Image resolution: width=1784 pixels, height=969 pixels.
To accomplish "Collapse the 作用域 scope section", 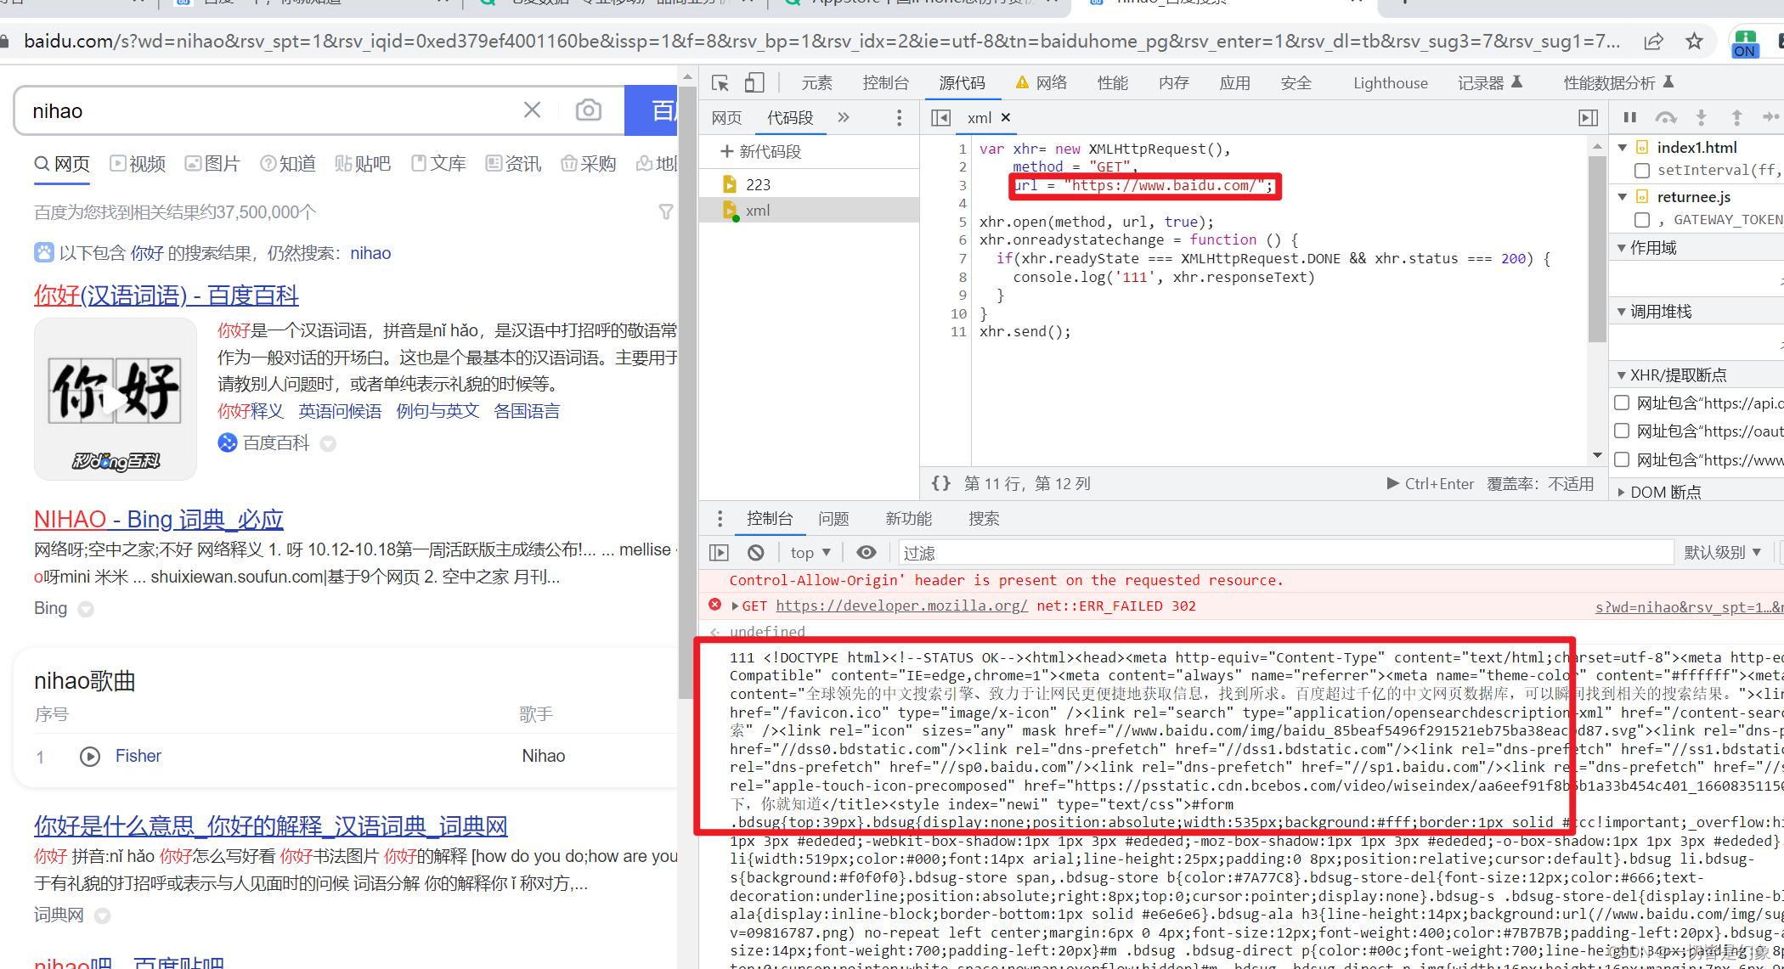I will [x=1622, y=248].
